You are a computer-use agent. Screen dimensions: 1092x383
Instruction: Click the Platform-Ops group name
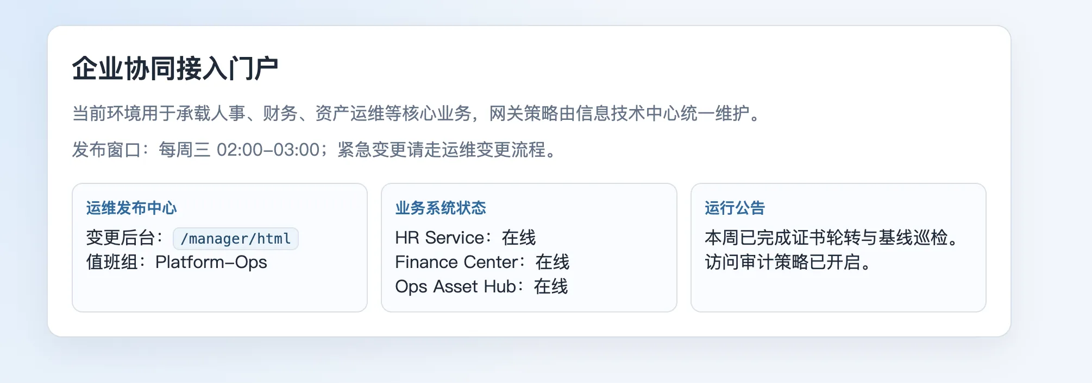click(x=211, y=263)
